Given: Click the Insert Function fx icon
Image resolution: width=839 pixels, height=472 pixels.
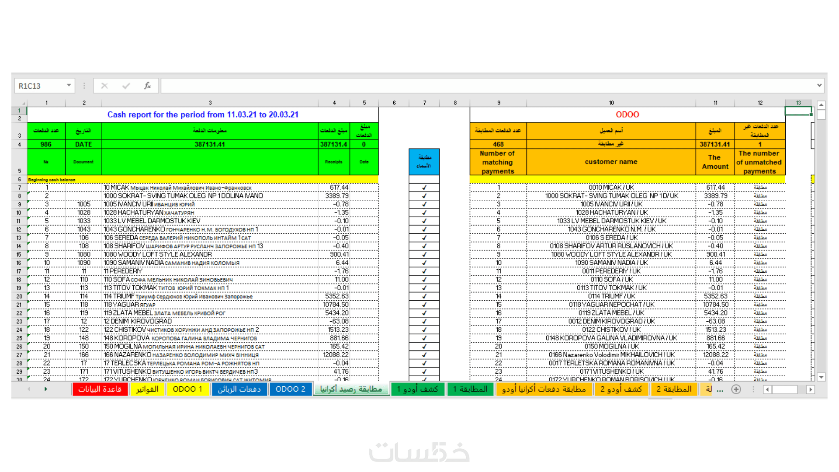Looking at the screenshot, I should [x=147, y=86].
